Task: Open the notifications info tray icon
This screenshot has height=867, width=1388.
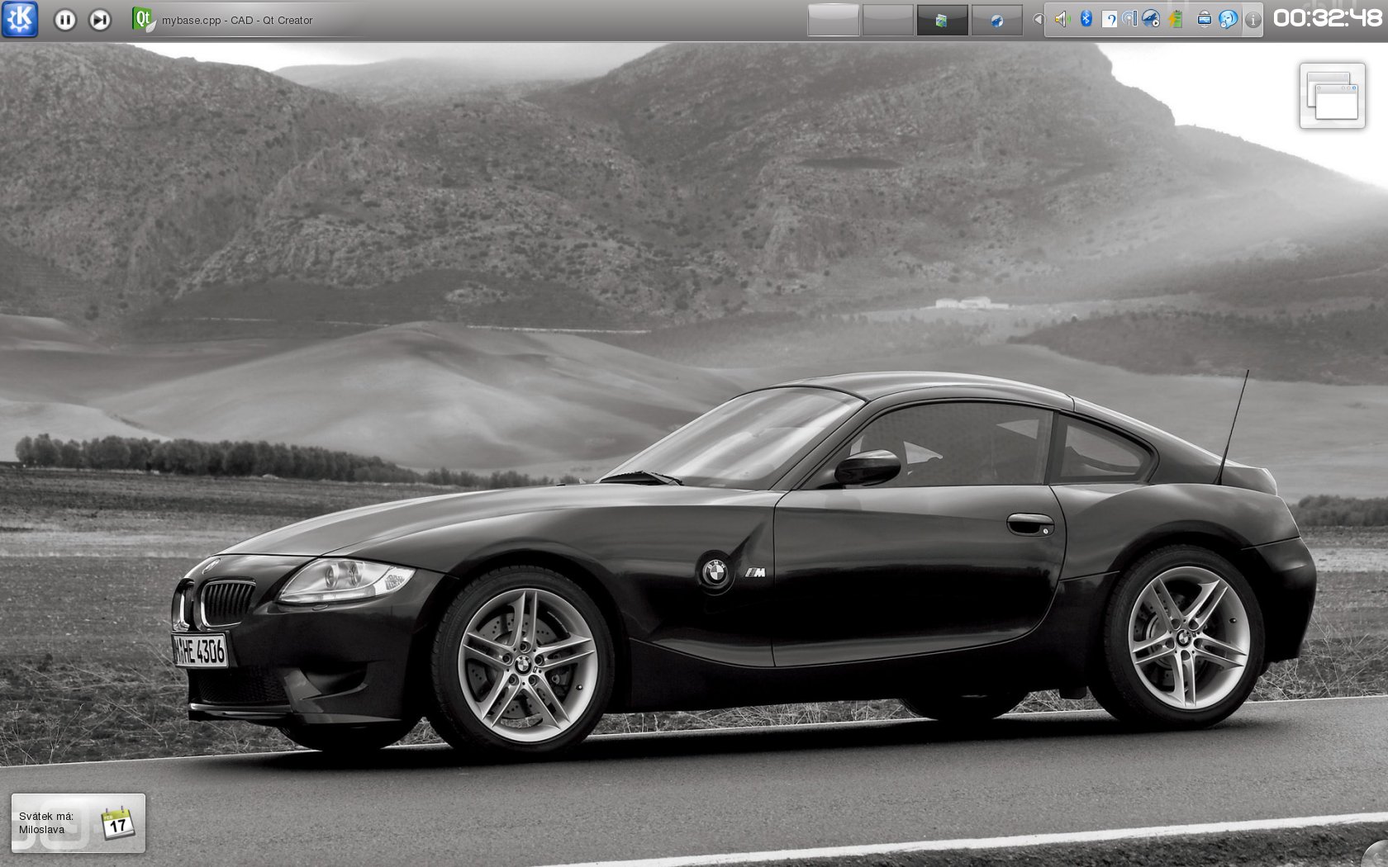Action: point(1253,20)
